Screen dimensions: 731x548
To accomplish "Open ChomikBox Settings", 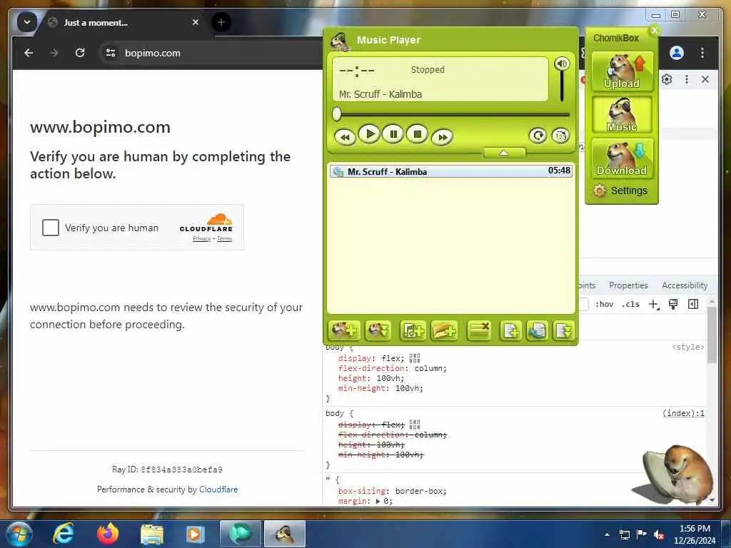I will (620, 191).
